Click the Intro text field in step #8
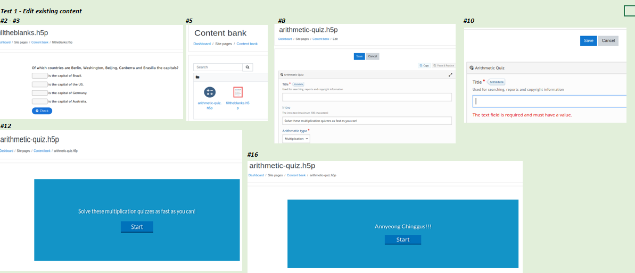This screenshot has height=273, width=635. (367, 121)
